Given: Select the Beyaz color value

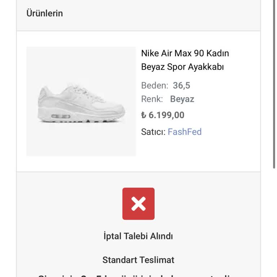Looking at the screenshot, I should [x=182, y=99].
